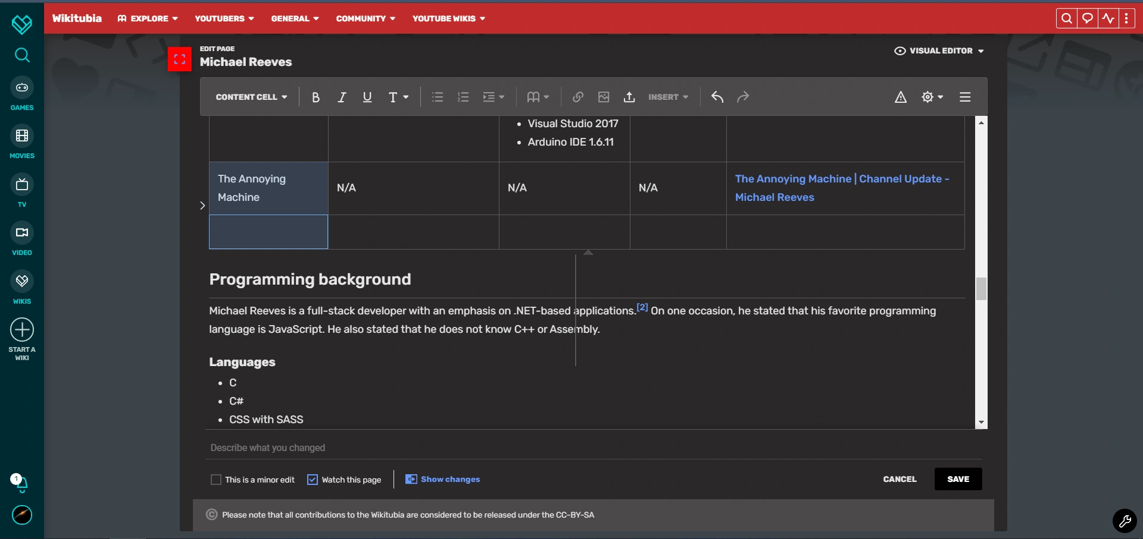Image resolution: width=1143 pixels, height=539 pixels.
Task: Italicize the selected text
Action: point(342,97)
